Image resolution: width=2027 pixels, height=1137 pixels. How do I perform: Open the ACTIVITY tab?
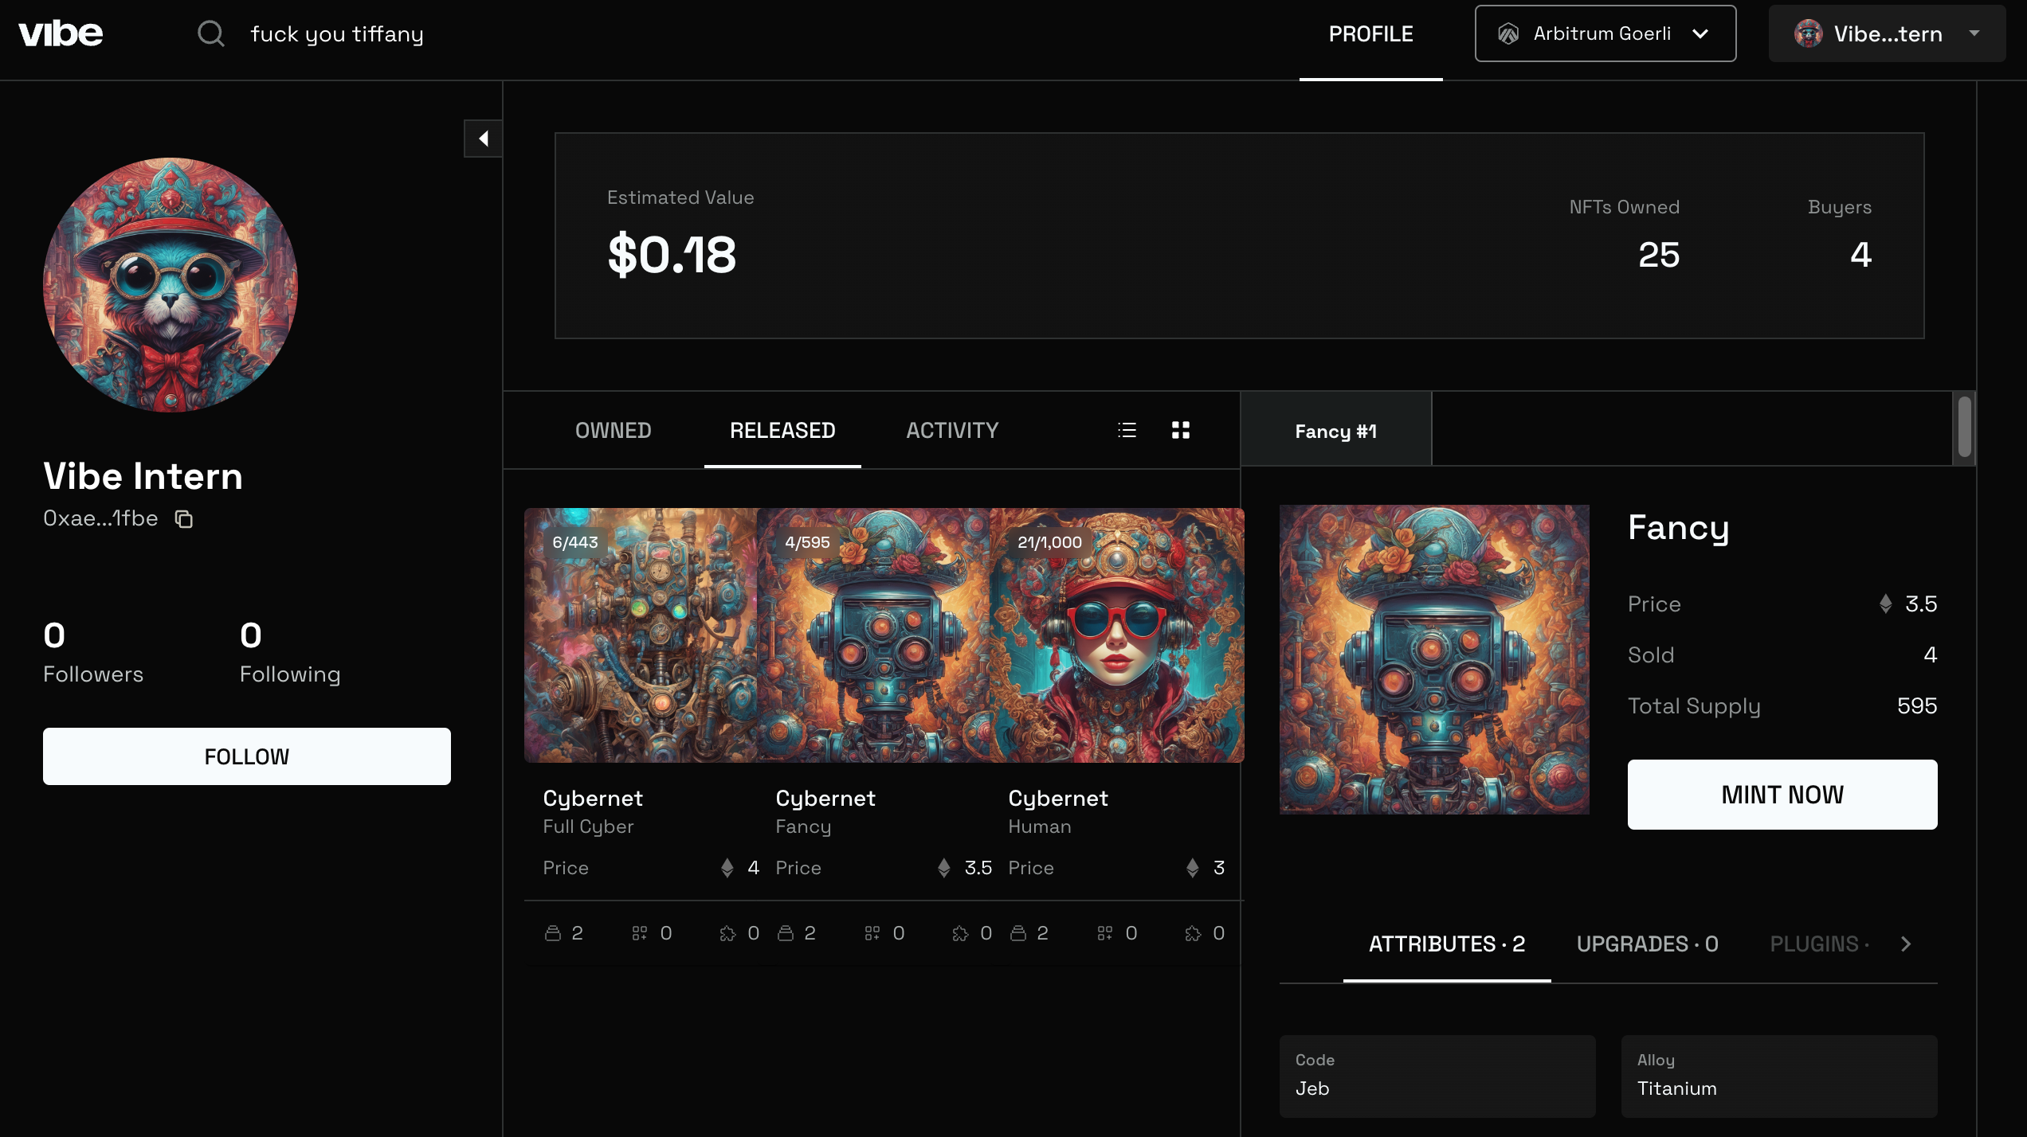[x=952, y=431]
